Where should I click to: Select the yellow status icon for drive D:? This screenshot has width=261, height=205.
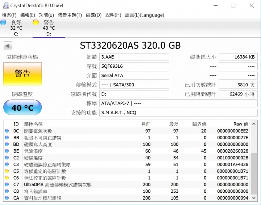36,22
